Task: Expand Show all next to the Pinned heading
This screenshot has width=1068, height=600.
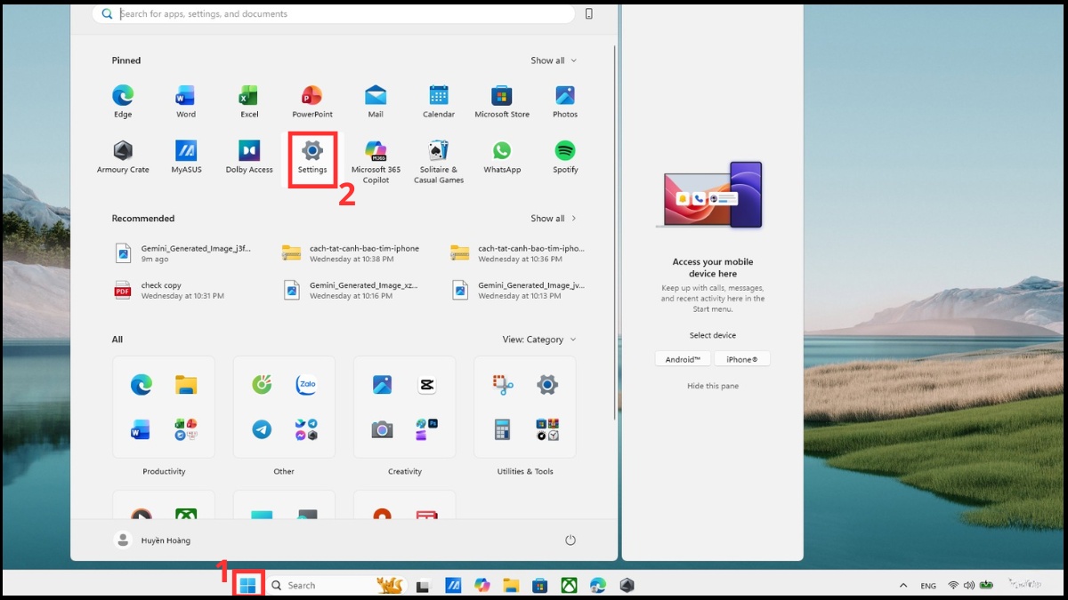Action: [x=554, y=60]
